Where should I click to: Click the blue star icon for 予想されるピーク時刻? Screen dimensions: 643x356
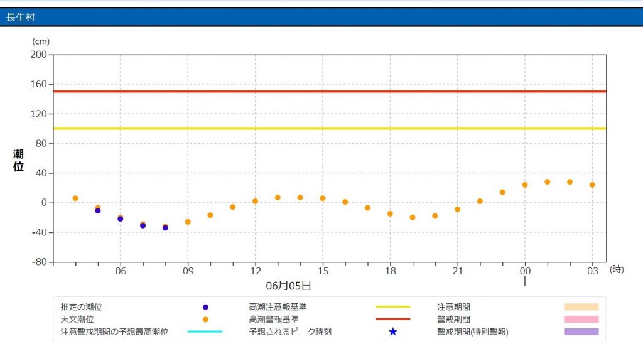coord(393,332)
